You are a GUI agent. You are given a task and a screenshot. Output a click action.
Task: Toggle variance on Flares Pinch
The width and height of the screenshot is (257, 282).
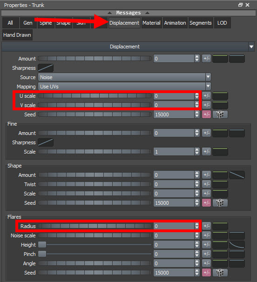(206, 254)
